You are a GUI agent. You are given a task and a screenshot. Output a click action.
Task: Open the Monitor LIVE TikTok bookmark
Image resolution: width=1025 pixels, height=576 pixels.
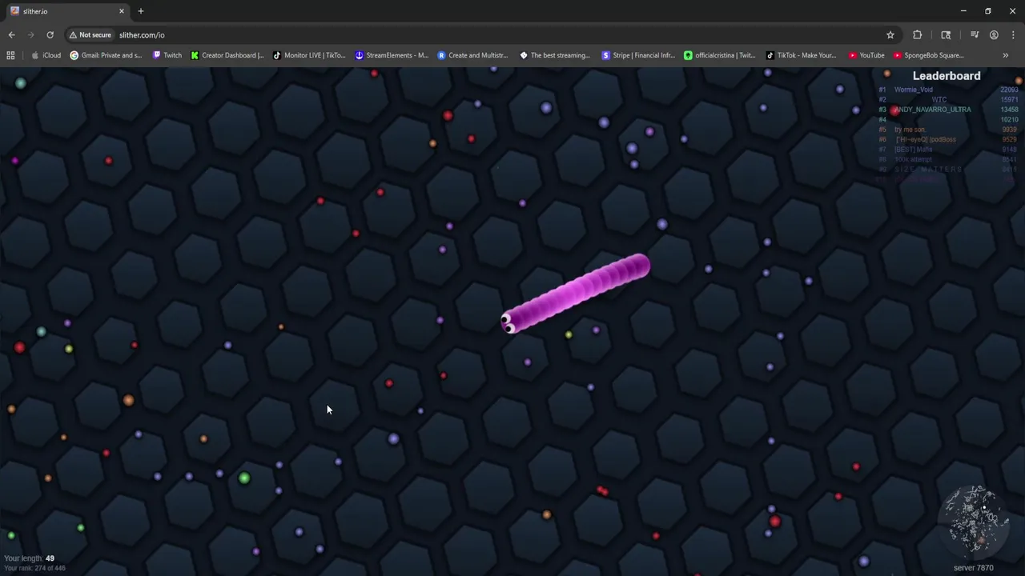point(309,55)
